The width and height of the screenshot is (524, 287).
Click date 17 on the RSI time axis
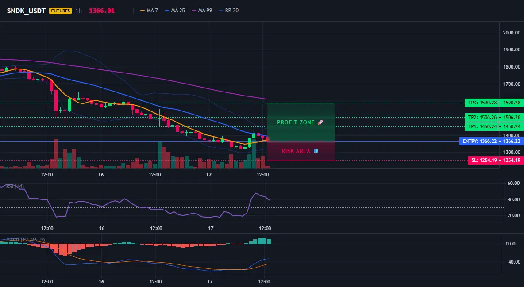click(211, 228)
